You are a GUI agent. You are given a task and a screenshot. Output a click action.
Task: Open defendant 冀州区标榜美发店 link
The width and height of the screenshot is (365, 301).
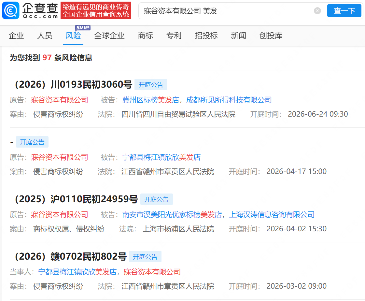coord(151,100)
